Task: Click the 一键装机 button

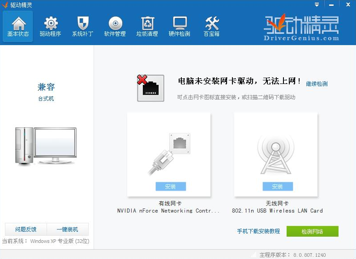Action: click(68, 230)
